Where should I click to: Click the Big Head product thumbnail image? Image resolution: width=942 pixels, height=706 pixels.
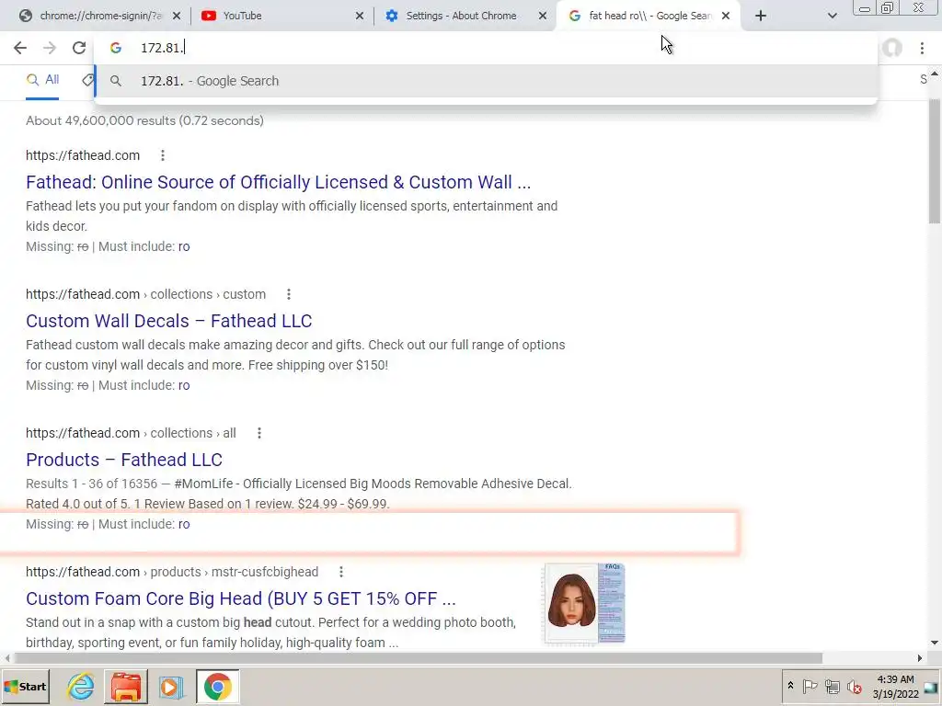pos(584,603)
